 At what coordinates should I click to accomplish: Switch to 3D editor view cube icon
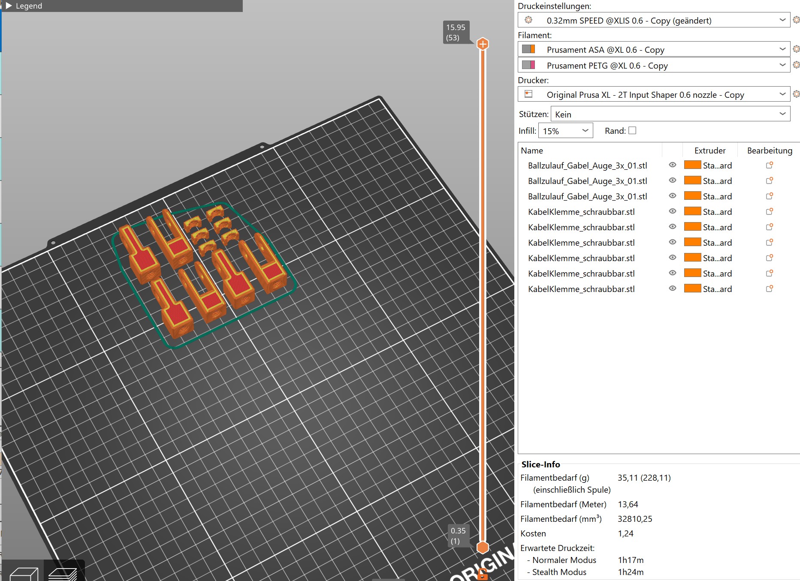coord(24,573)
